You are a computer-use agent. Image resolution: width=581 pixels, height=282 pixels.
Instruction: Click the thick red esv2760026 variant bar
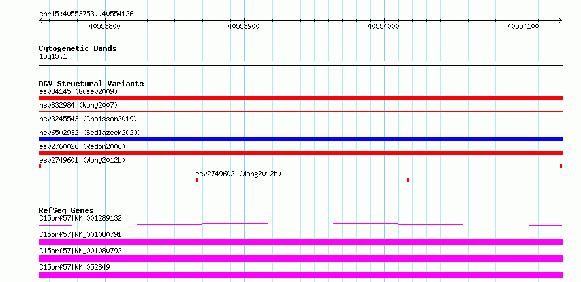click(x=300, y=153)
